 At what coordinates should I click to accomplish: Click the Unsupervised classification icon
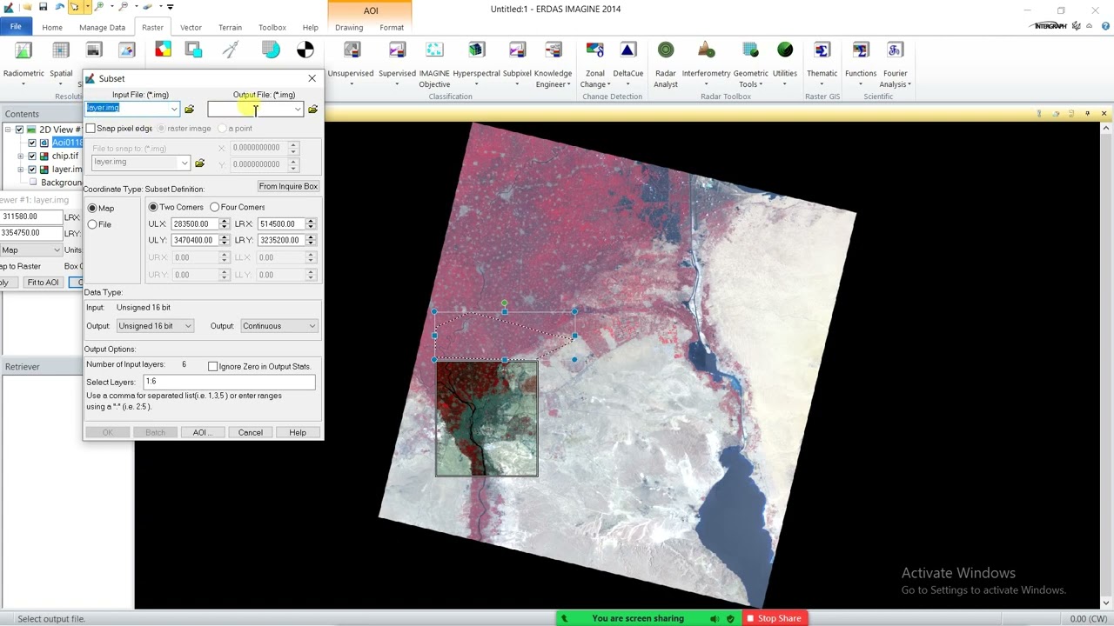pos(351,50)
